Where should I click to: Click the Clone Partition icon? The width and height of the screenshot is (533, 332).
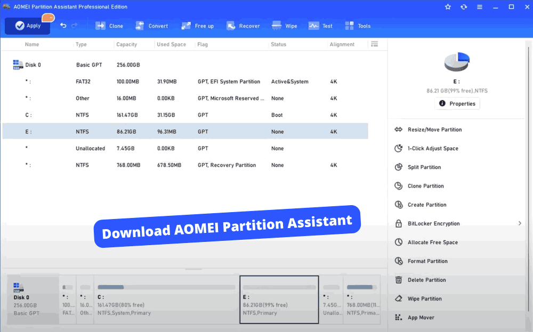pyautogui.click(x=398, y=186)
